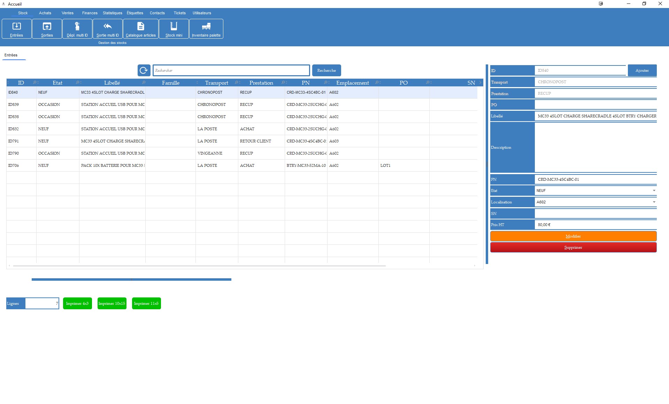
Task: Click the search icon in Etat column header
Action: pos(77,83)
